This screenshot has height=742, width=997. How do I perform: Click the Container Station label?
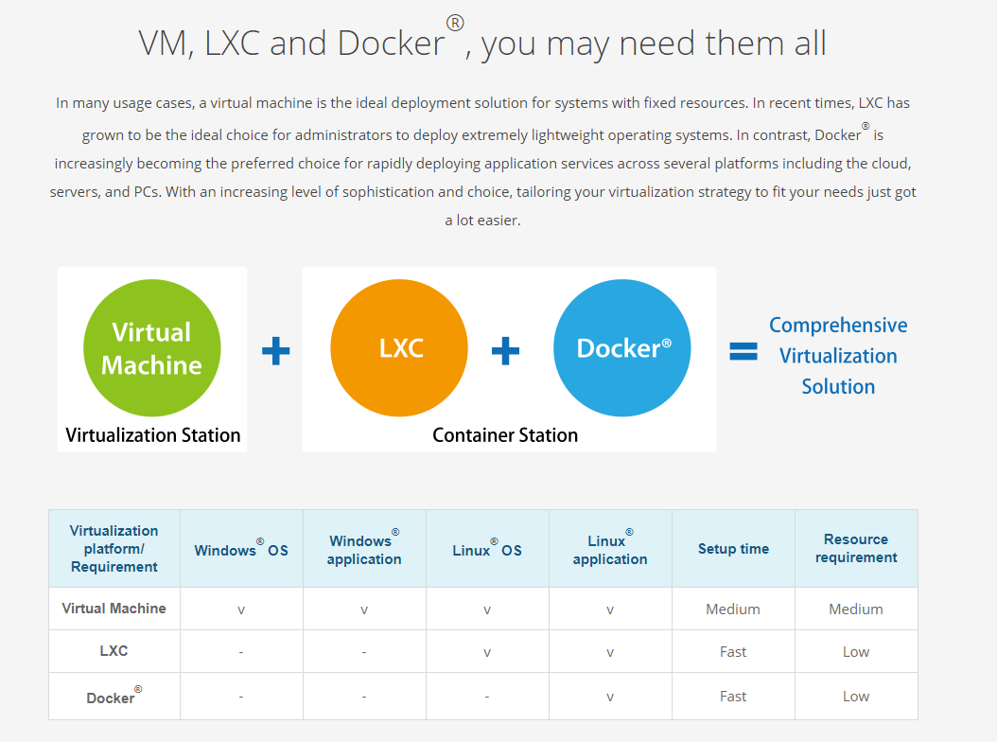(505, 435)
